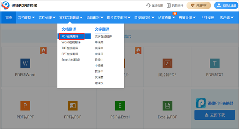This screenshot has height=129, width=239.
Task: Select TXT在线翻译 in the menu
Action: click(x=70, y=48)
